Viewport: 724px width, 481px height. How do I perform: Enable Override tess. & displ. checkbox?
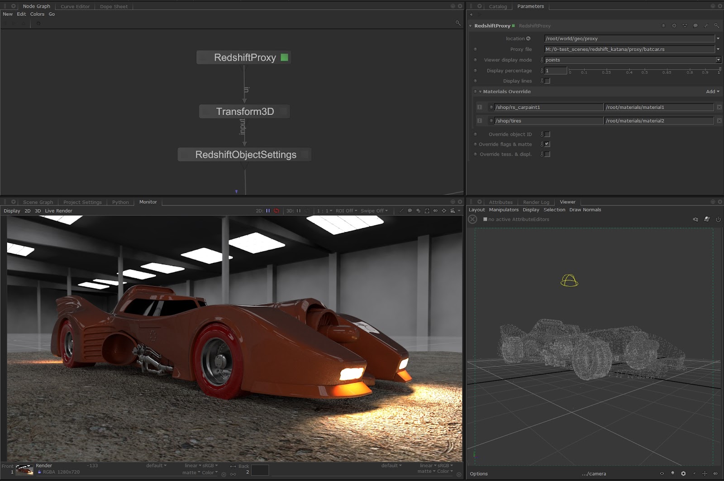548,154
